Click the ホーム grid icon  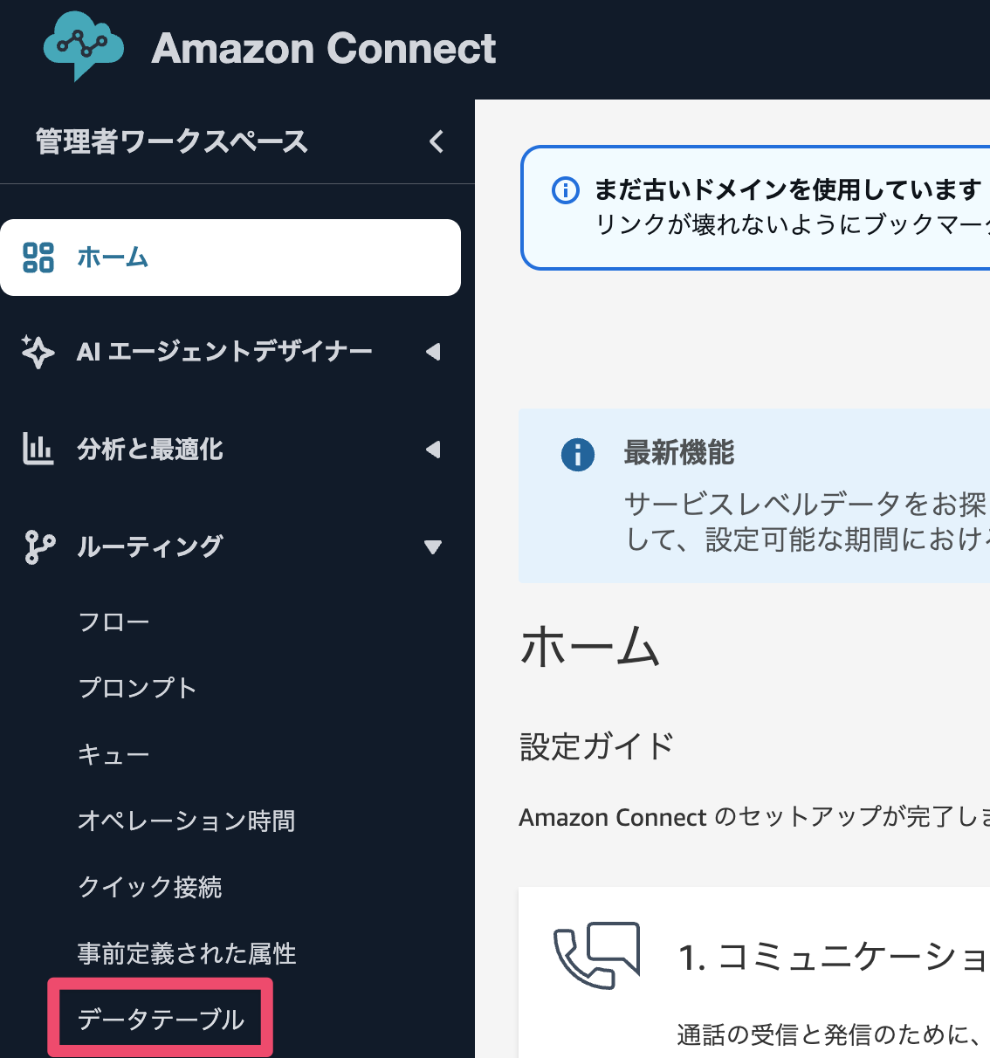pyautogui.click(x=38, y=258)
